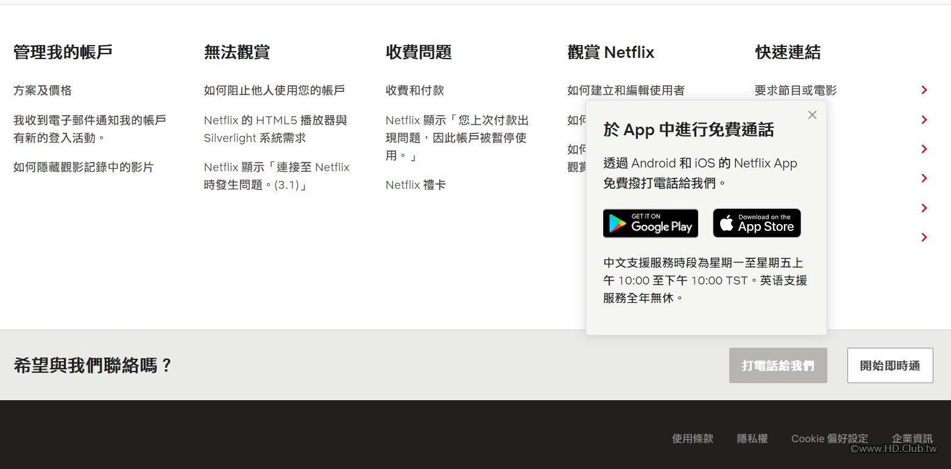Click the popup title 於 App 中進行免費通話
Viewport: 951px width, 469px height.
coord(688,130)
